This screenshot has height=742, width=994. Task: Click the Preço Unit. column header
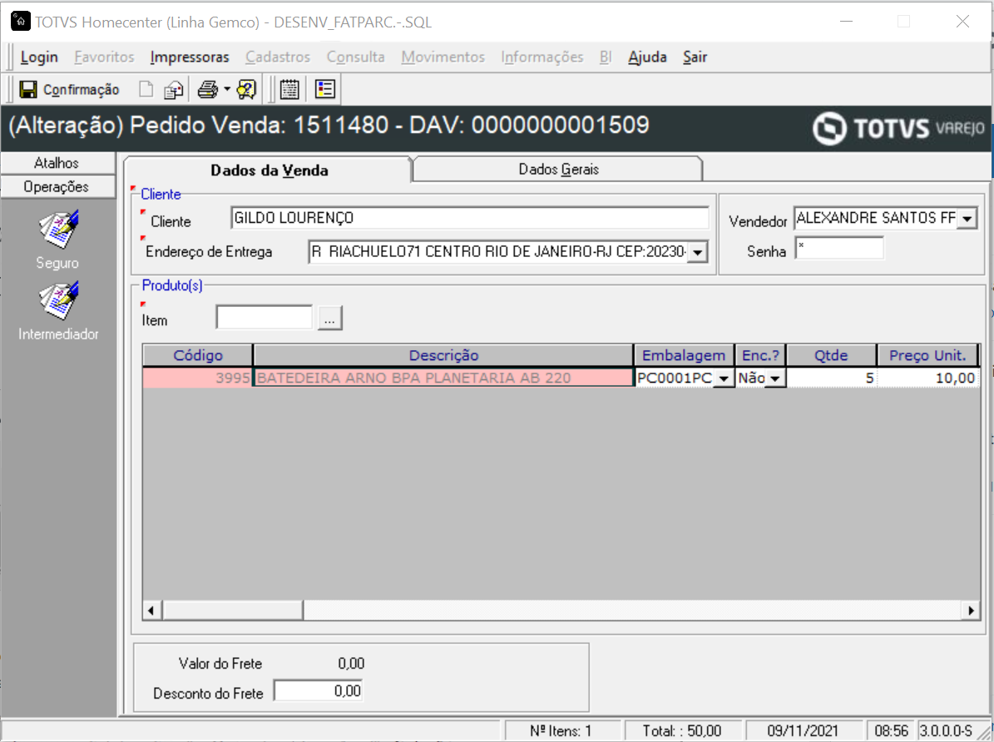pyautogui.click(x=927, y=355)
